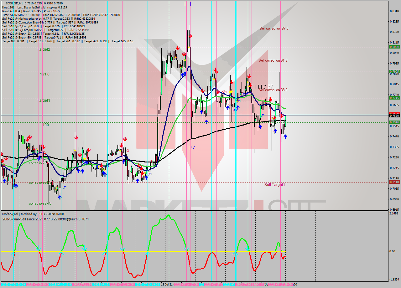Click the 0.8190 price axis value
Screen dimensions: 401x288
[394, 32]
